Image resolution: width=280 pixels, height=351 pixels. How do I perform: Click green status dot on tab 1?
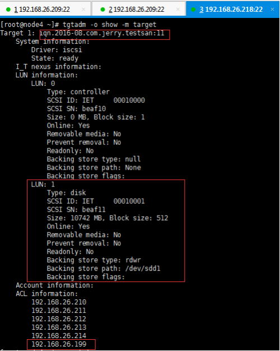click(x=8, y=10)
